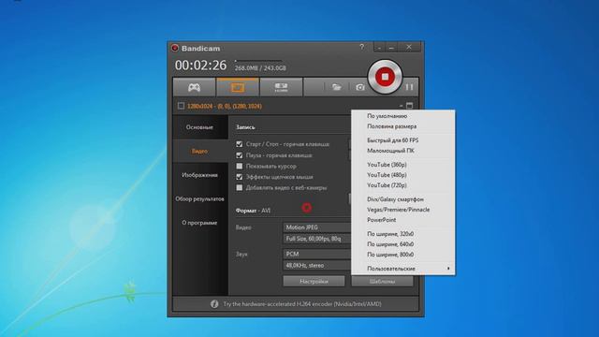The width and height of the screenshot is (599, 337).
Task: Take a screenshot with the camera icon
Action: point(359,87)
